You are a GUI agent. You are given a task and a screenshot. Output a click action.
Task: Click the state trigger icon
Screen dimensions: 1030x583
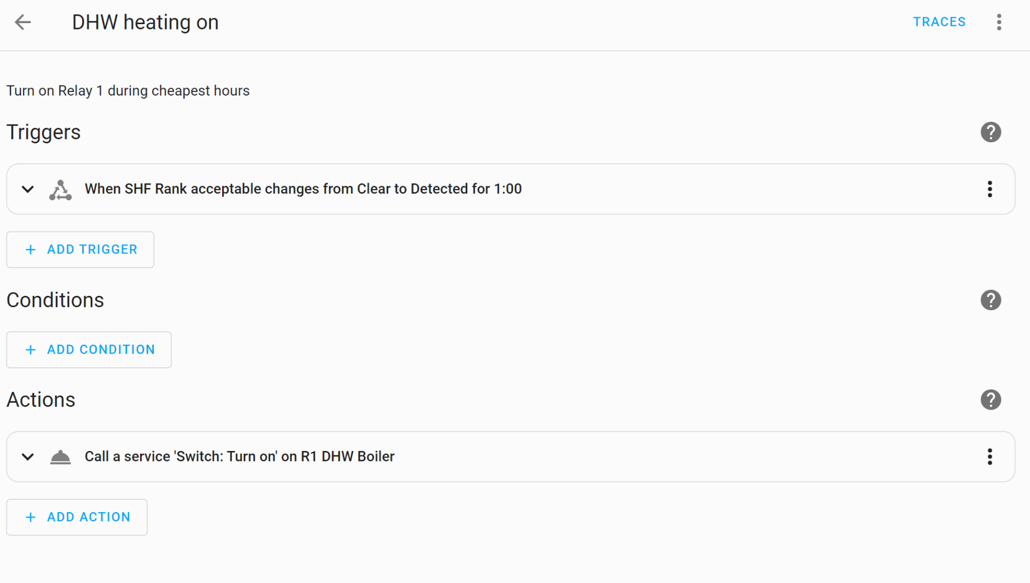click(60, 190)
